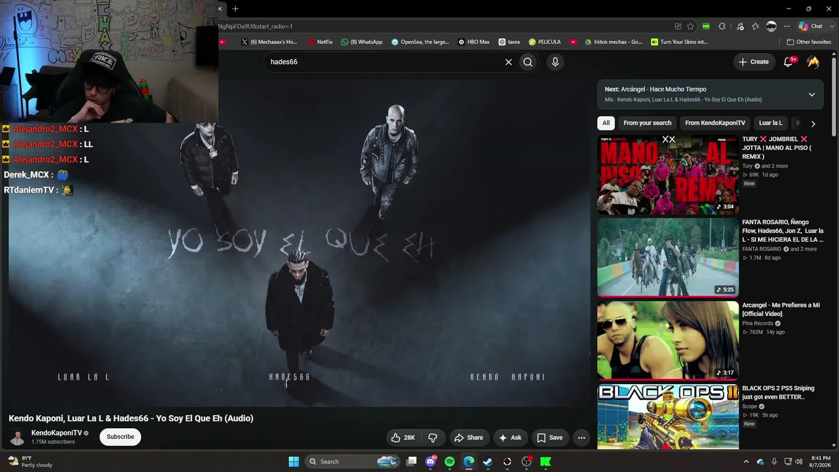
Task: Open the YouTube account avatar menu
Action: pos(813,62)
